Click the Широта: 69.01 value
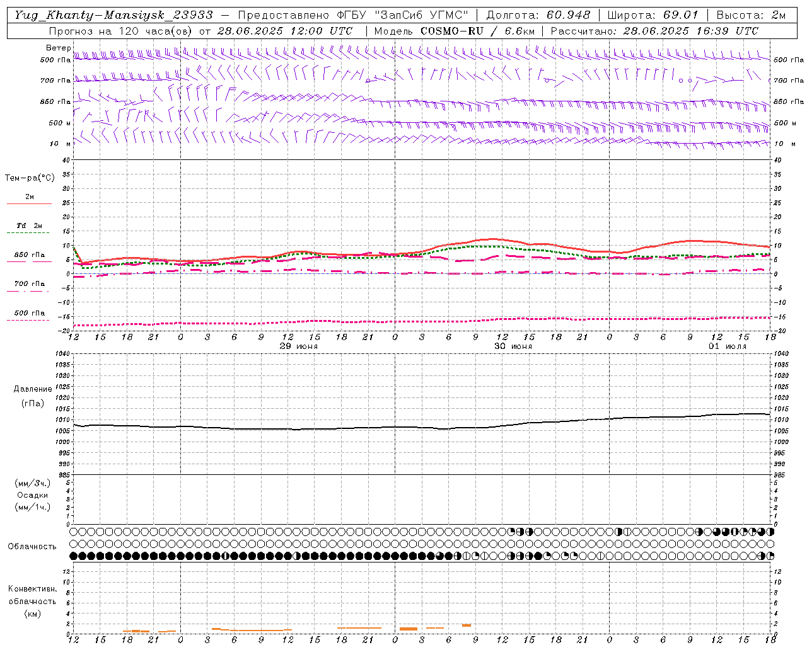807x645 pixels. coord(653,15)
